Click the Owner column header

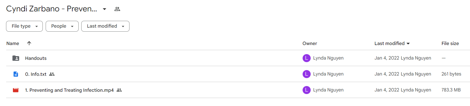point(310,44)
